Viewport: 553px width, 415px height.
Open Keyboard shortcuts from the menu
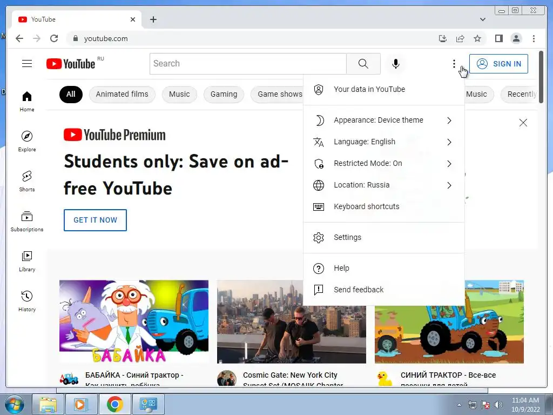click(x=384, y=206)
